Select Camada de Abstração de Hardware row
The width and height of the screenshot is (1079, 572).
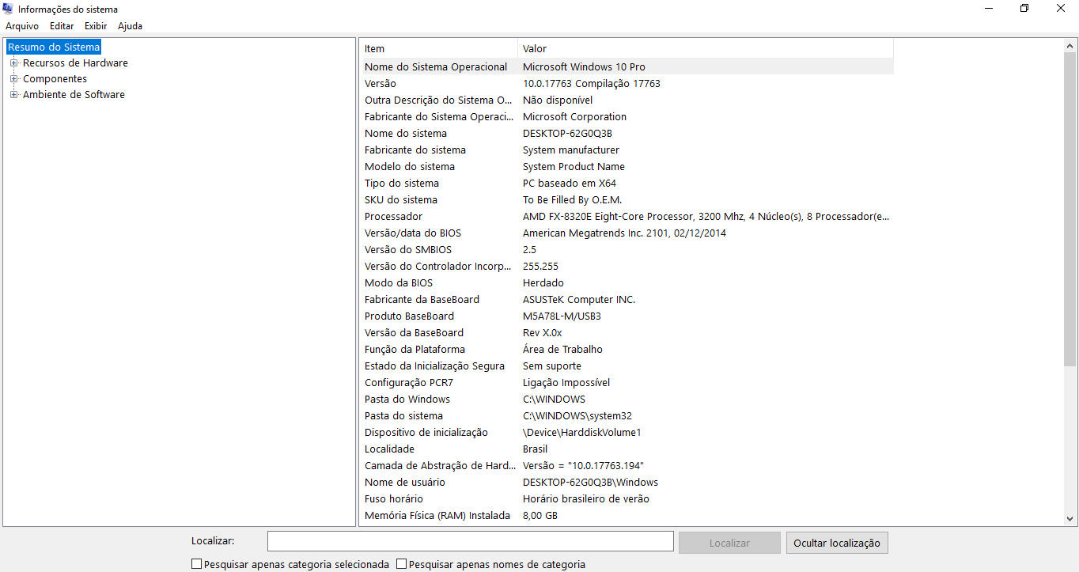coord(627,466)
